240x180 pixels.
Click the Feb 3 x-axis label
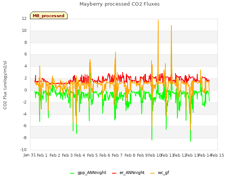(x=67, y=155)
